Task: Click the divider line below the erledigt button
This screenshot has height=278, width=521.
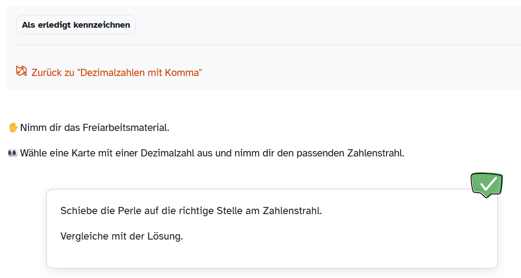Action: tap(268, 45)
